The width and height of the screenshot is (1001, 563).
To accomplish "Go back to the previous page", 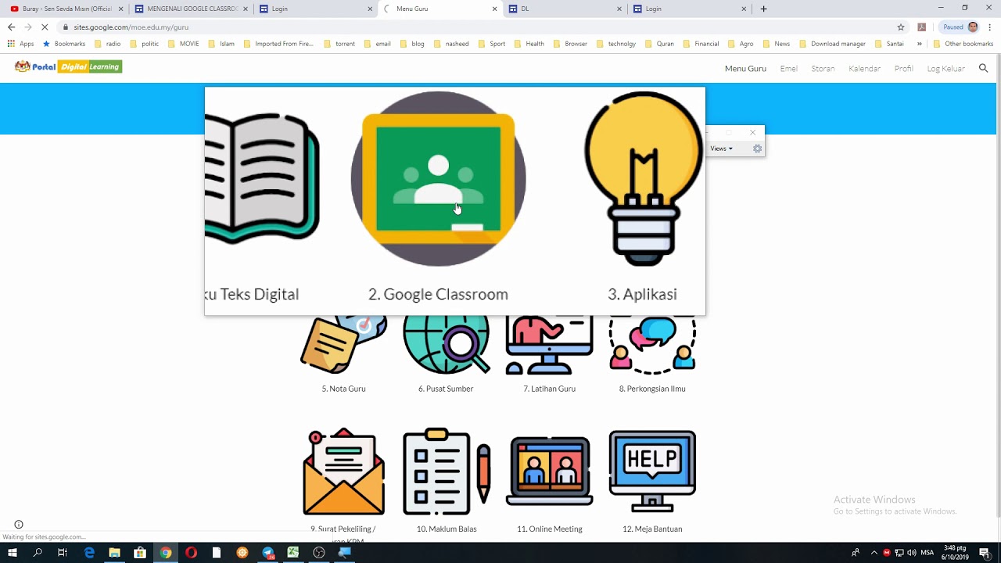I will coord(11,27).
